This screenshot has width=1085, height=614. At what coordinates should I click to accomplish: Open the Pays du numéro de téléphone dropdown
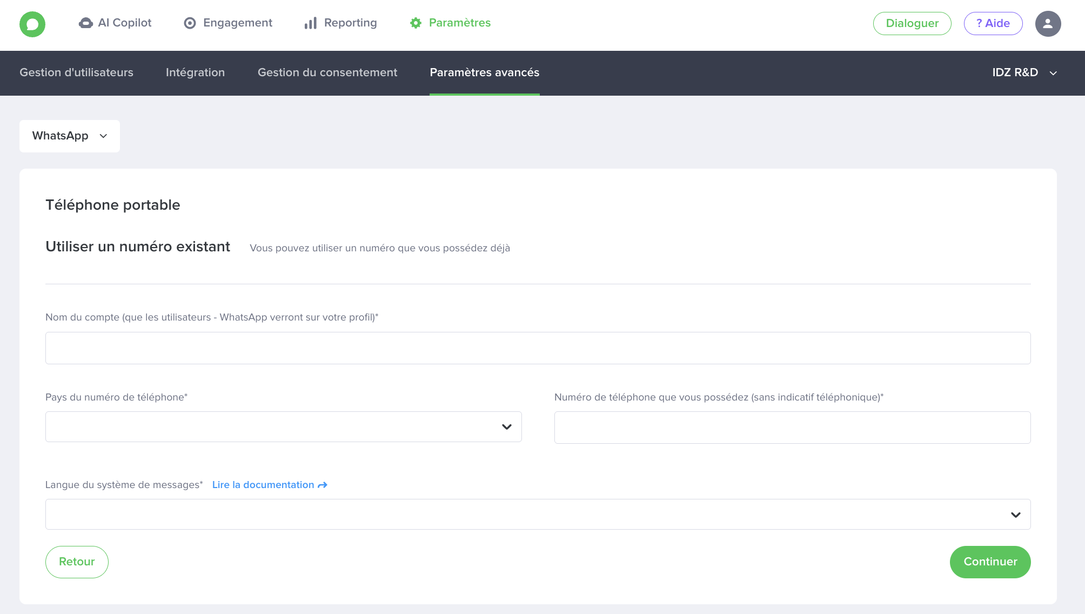284,427
